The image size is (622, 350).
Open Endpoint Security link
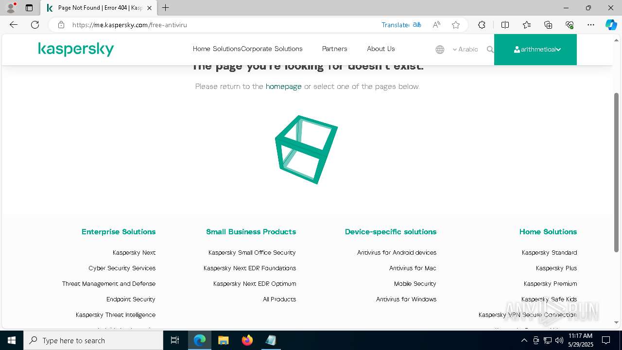(x=131, y=299)
